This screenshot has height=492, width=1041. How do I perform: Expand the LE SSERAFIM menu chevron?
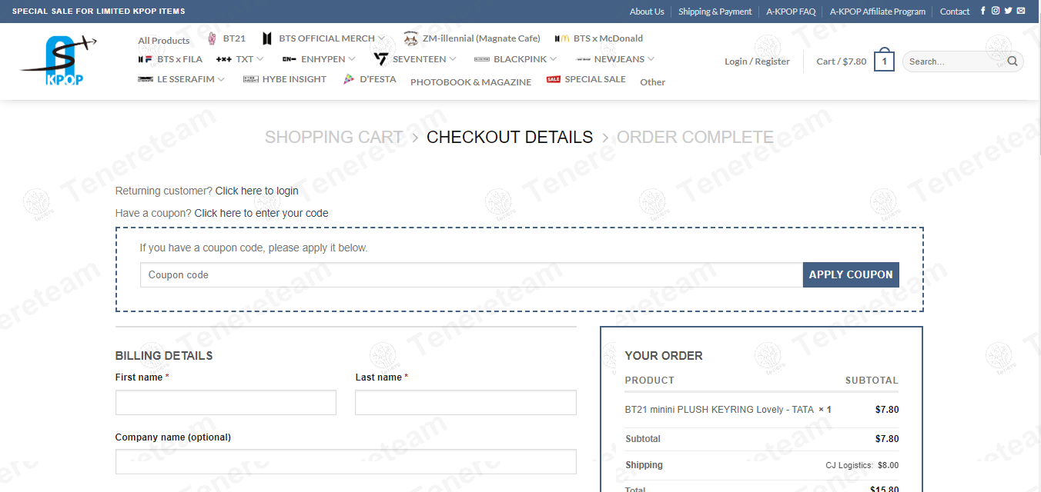pyautogui.click(x=222, y=79)
